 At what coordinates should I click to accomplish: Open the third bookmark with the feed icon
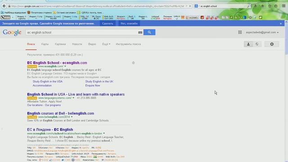pyautogui.click(x=64, y=13)
